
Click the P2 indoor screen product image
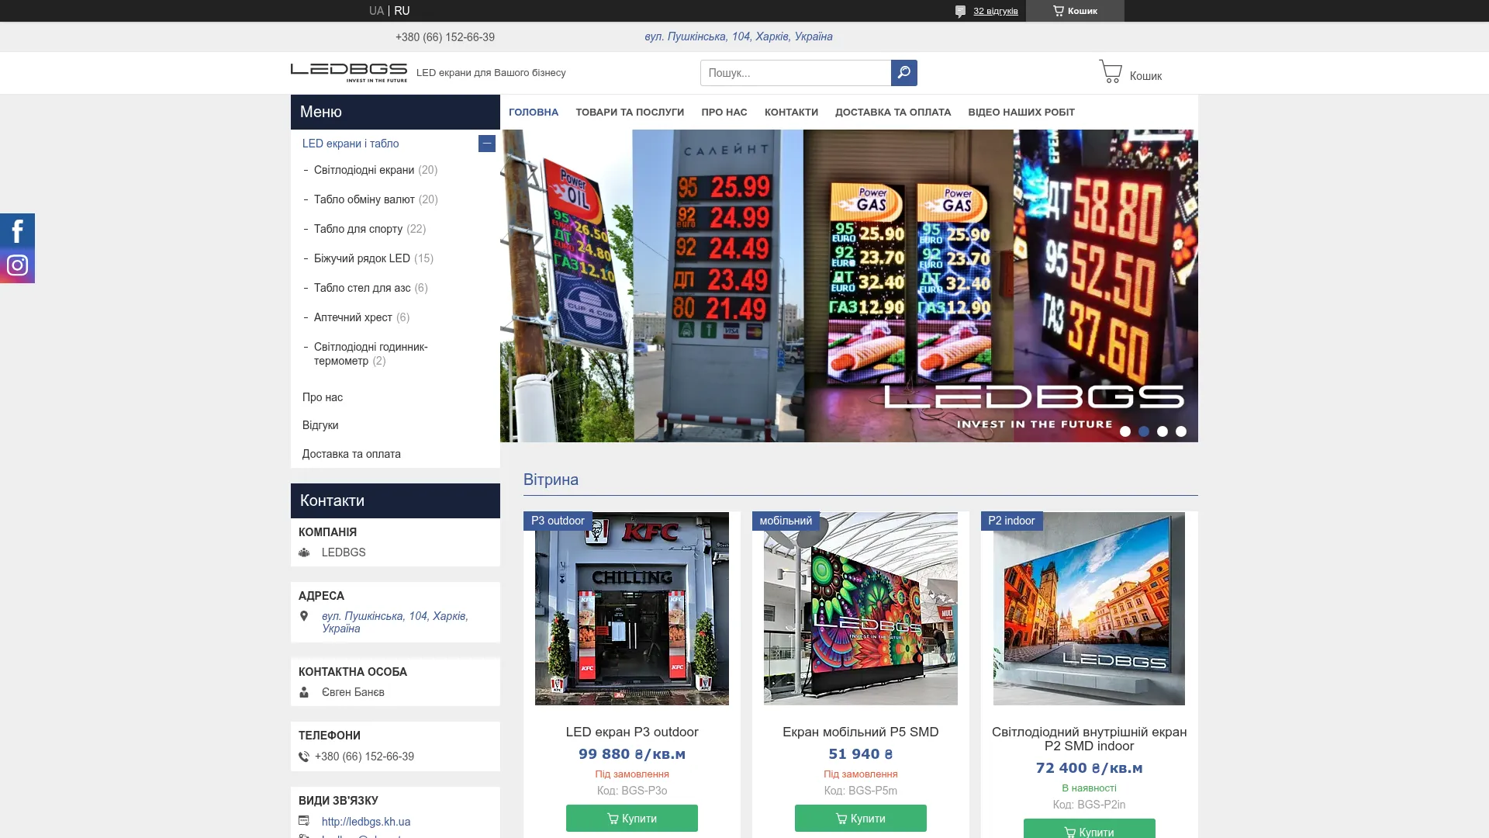(x=1089, y=608)
